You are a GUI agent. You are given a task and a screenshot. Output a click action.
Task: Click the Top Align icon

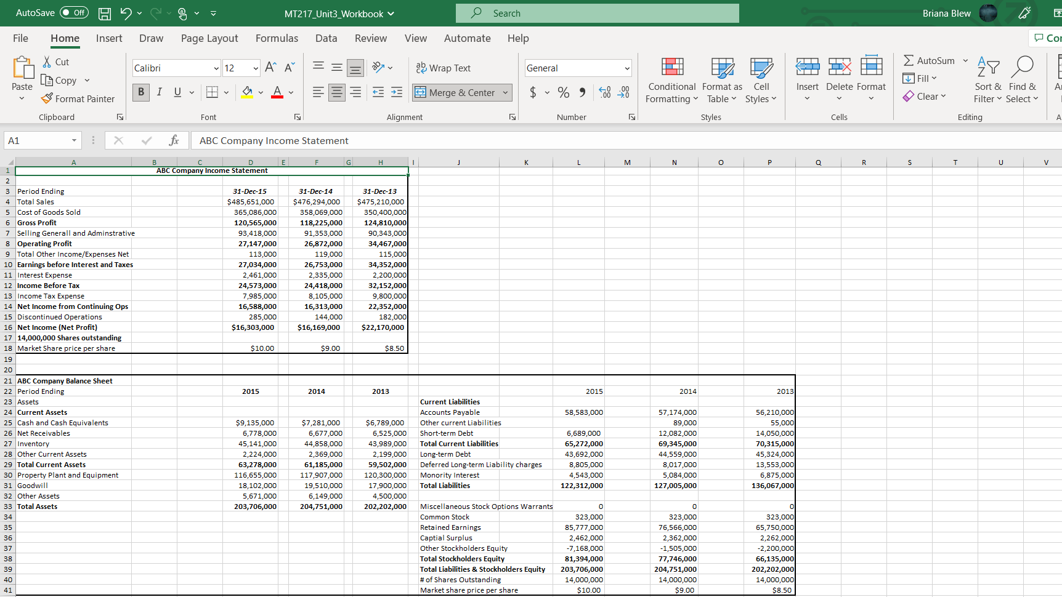(318, 67)
